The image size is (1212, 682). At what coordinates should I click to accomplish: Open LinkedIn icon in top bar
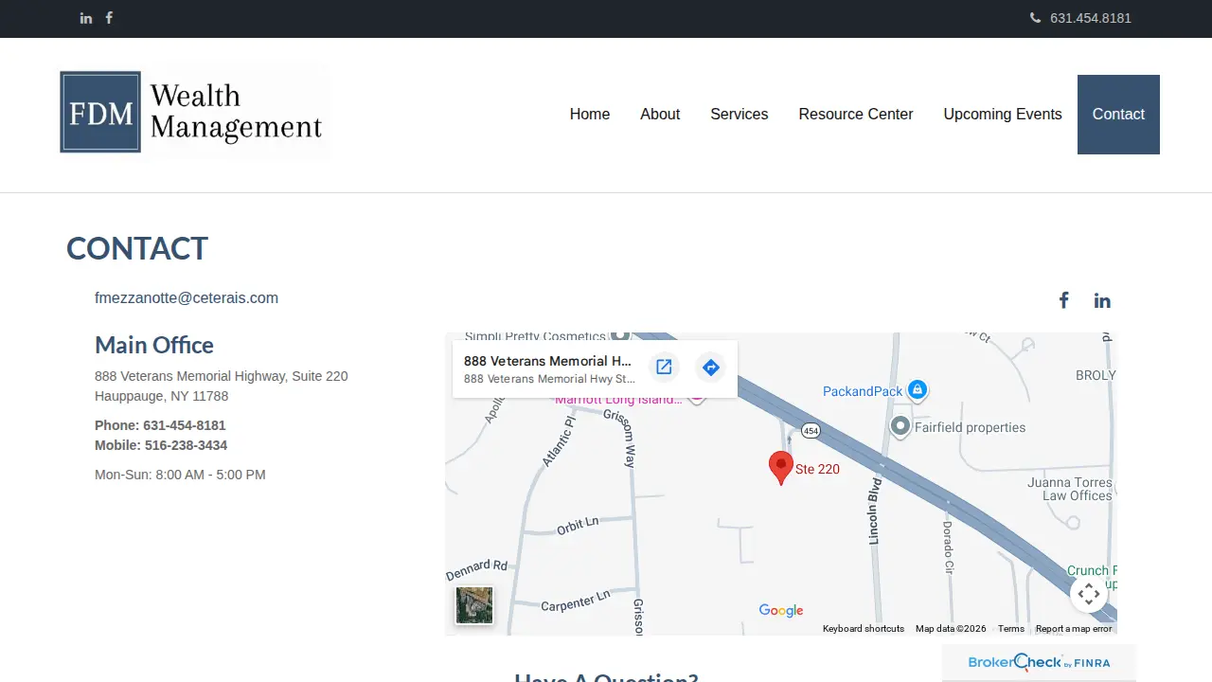(x=86, y=18)
